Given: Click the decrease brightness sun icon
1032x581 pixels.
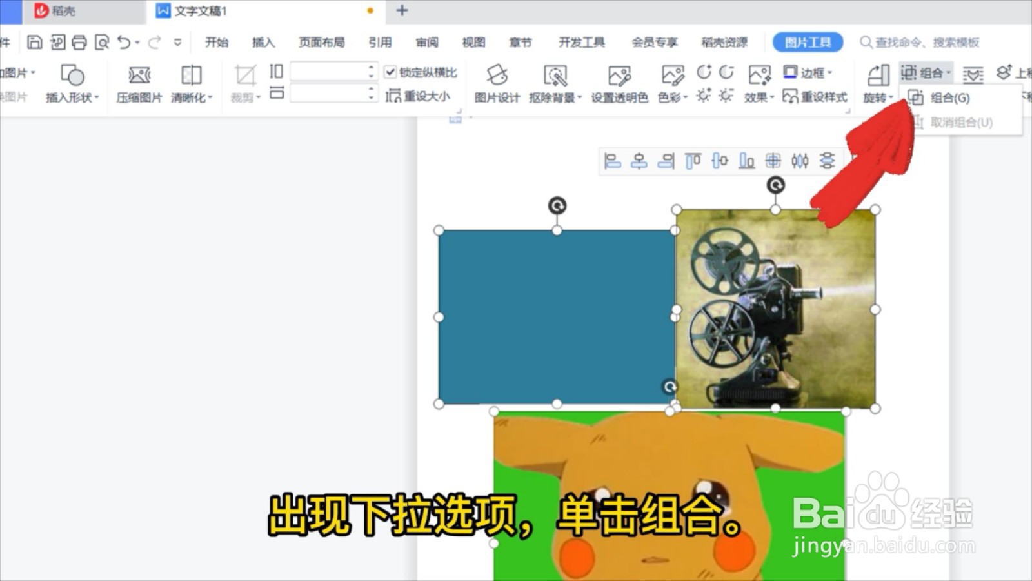Looking at the screenshot, I should coord(726,96).
